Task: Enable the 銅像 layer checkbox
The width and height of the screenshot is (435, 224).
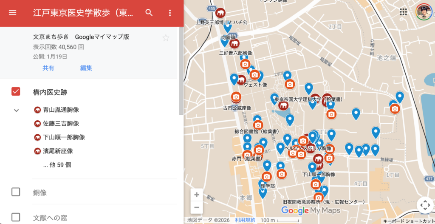Action: tap(16, 192)
